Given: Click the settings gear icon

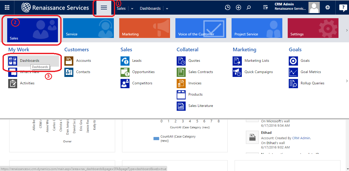Looking at the screenshot, I should click(327, 7).
